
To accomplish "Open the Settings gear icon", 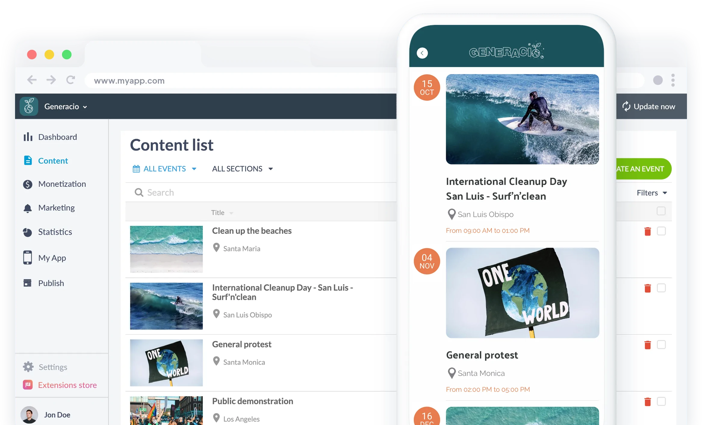I will pos(28,367).
